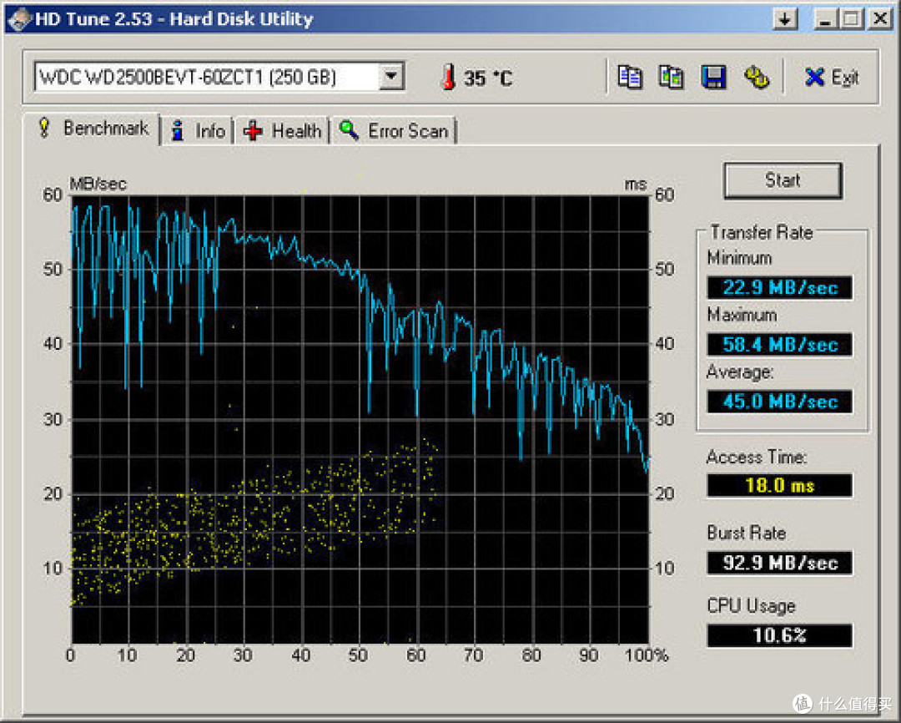Click the down-arrow tray button in title bar
Image resolution: width=901 pixels, height=723 pixels.
coord(785,19)
